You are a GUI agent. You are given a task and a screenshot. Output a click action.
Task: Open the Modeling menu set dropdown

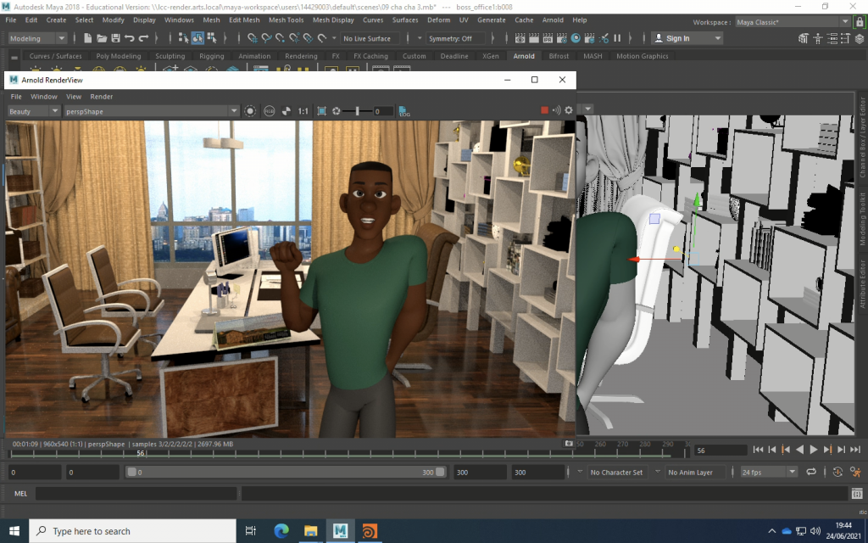pyautogui.click(x=37, y=38)
